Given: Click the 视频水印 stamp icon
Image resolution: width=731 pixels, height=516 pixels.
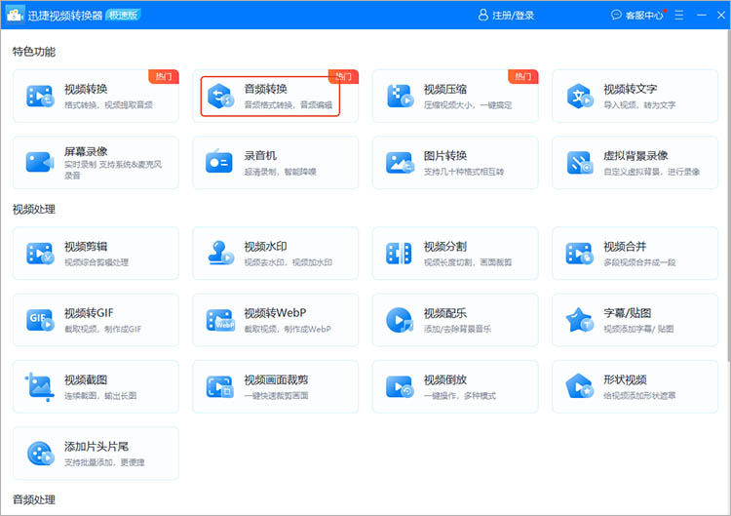Looking at the screenshot, I should [x=220, y=253].
